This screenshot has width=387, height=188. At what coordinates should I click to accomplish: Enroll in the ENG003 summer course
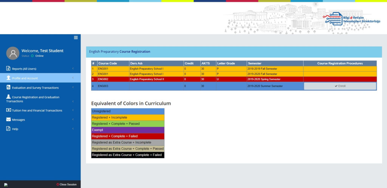coord(340,86)
